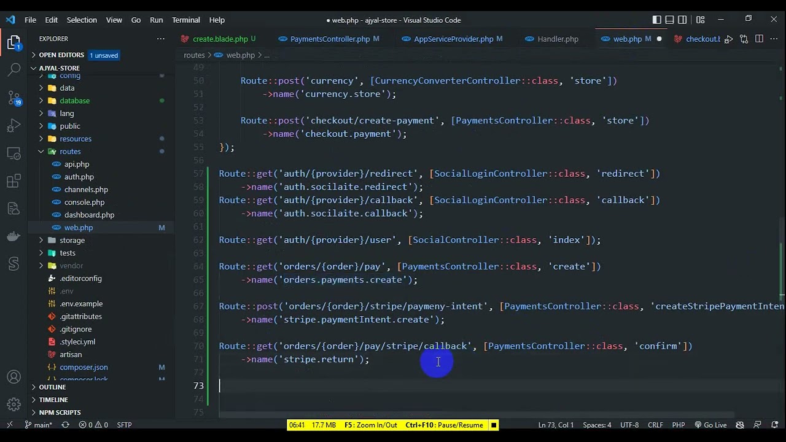Click CRLF end-of-line selector
This screenshot has width=786, height=442.
[655, 425]
